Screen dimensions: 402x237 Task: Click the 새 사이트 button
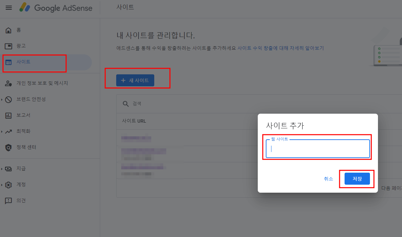(135, 80)
